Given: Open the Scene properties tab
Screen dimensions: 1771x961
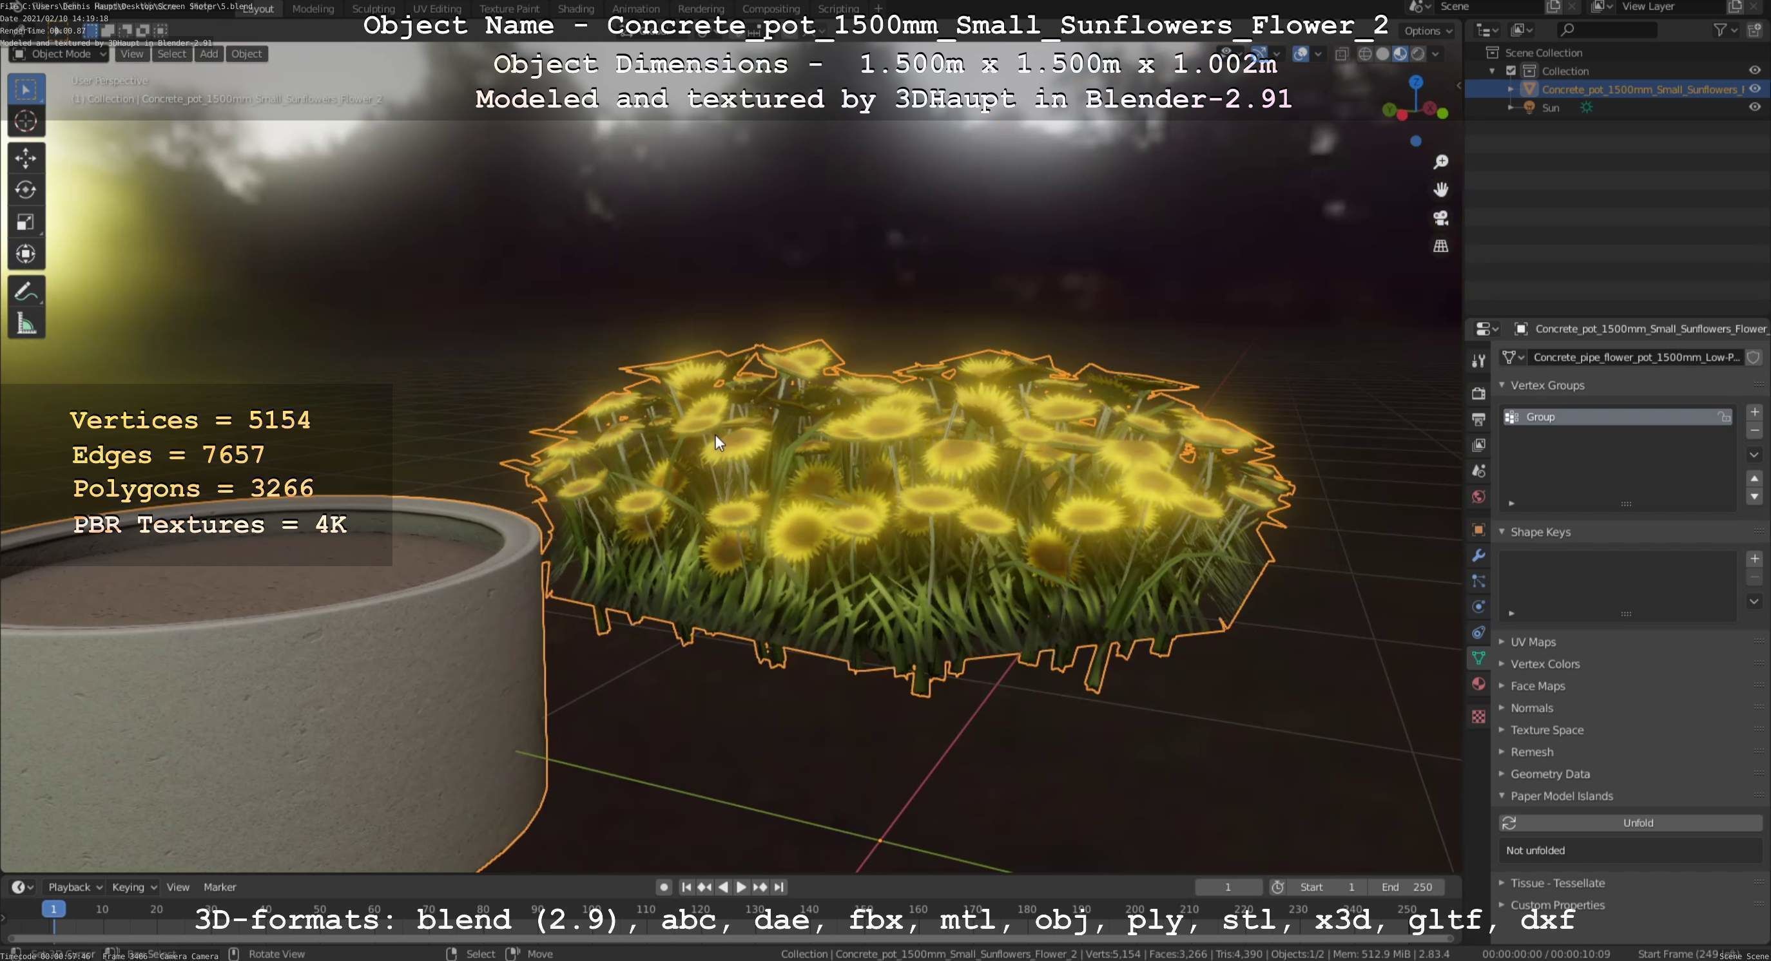Looking at the screenshot, I should (x=1479, y=471).
